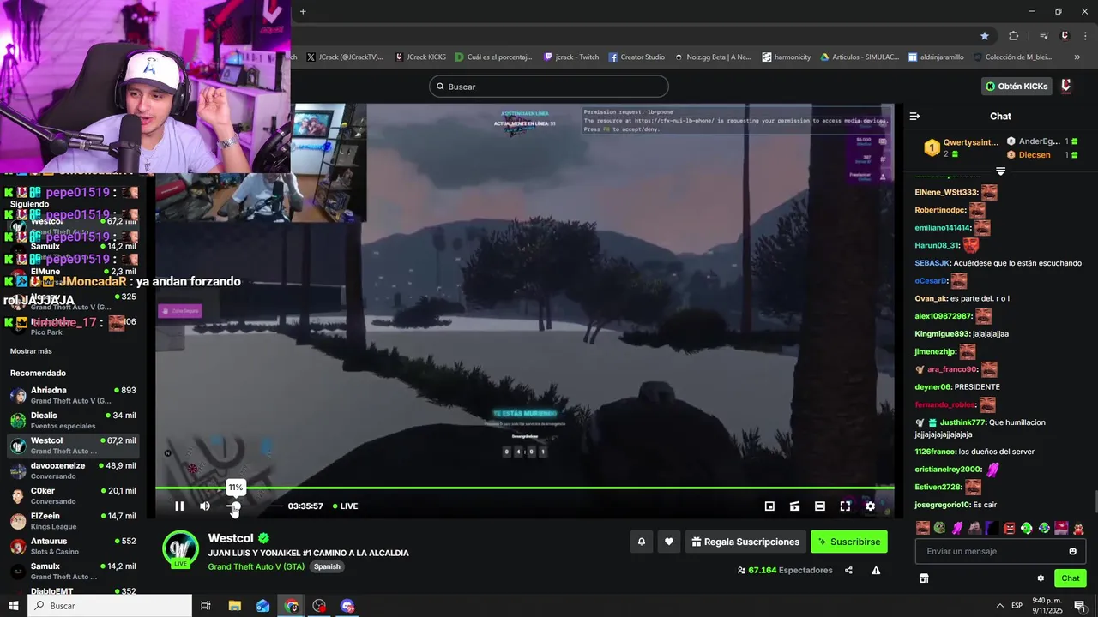This screenshot has height=617, width=1098.
Task: Open Diealis recommended channel
Action: [x=73, y=420]
